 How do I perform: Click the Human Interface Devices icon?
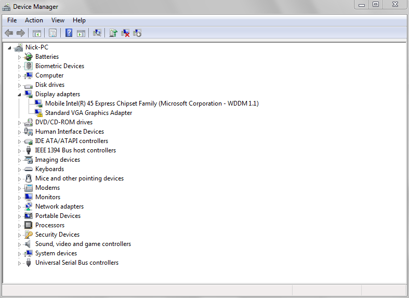pos(28,132)
